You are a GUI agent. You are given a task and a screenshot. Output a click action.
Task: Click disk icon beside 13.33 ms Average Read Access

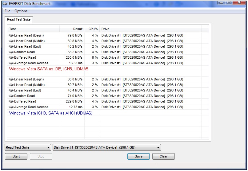[x=11, y=63]
